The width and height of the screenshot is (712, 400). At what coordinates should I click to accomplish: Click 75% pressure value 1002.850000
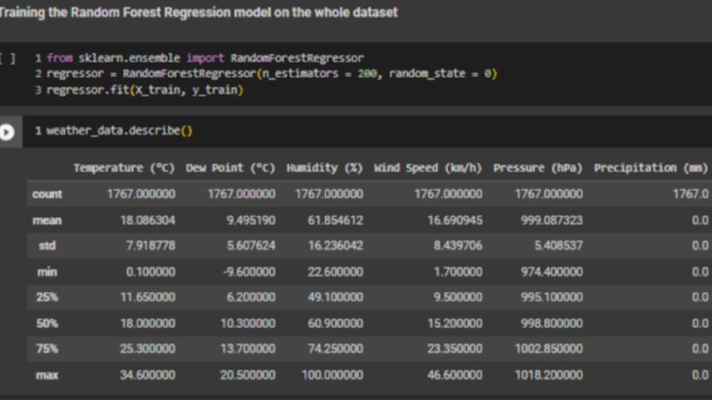(549, 349)
